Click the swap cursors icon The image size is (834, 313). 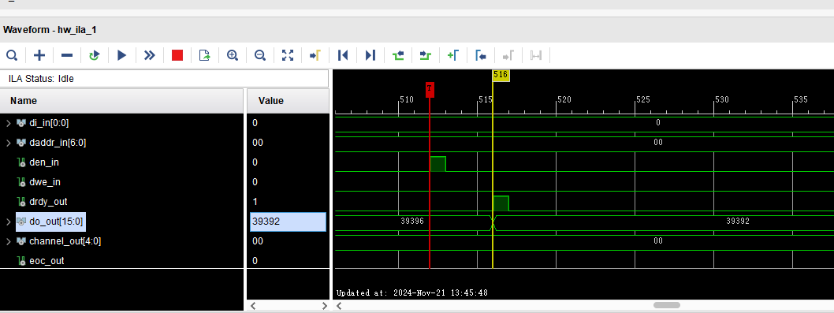[535, 55]
